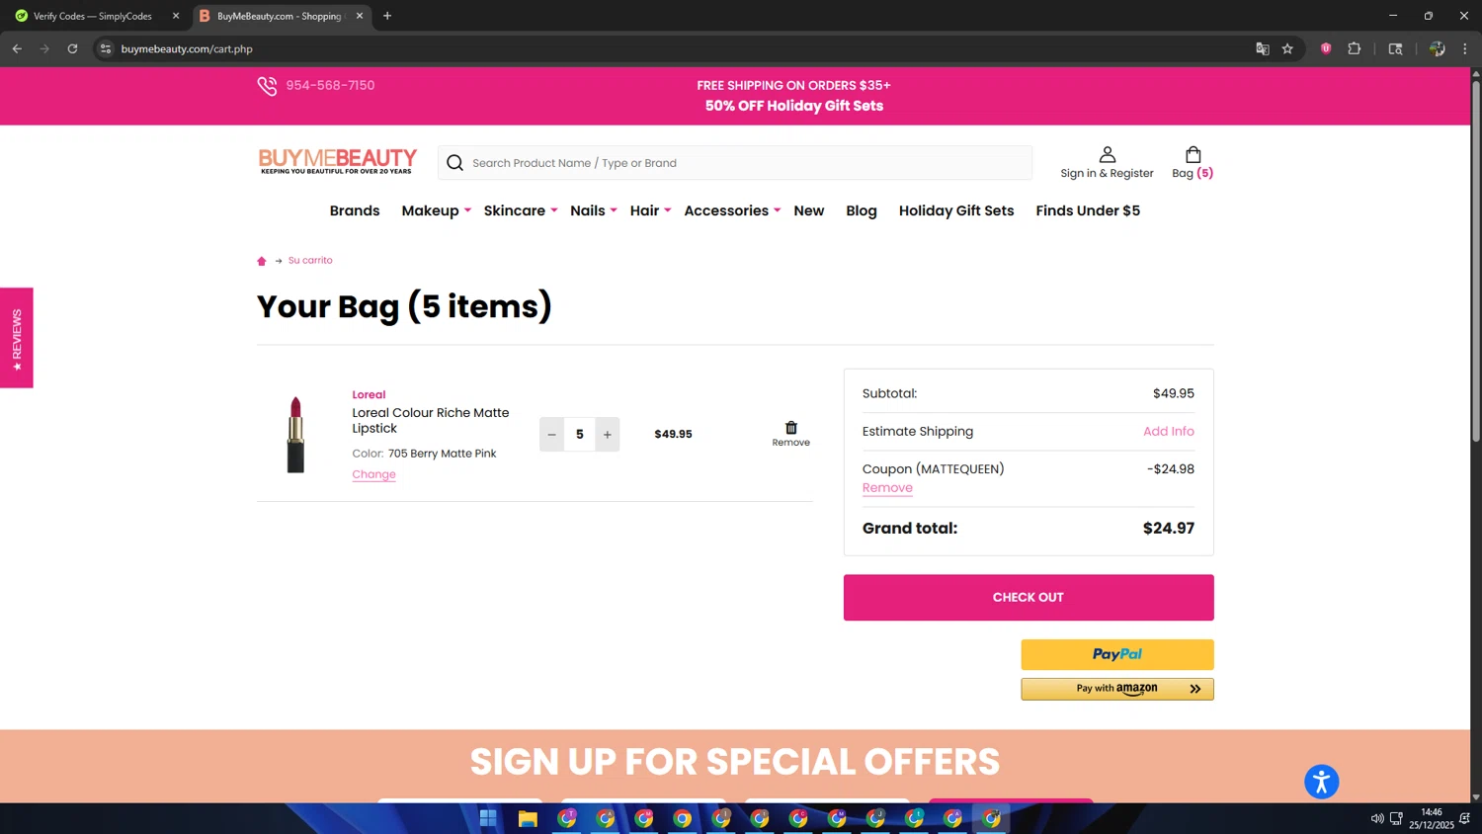The height and width of the screenshot is (834, 1482).
Task: Open Finds Under $5 menu item
Action: 1088,210
